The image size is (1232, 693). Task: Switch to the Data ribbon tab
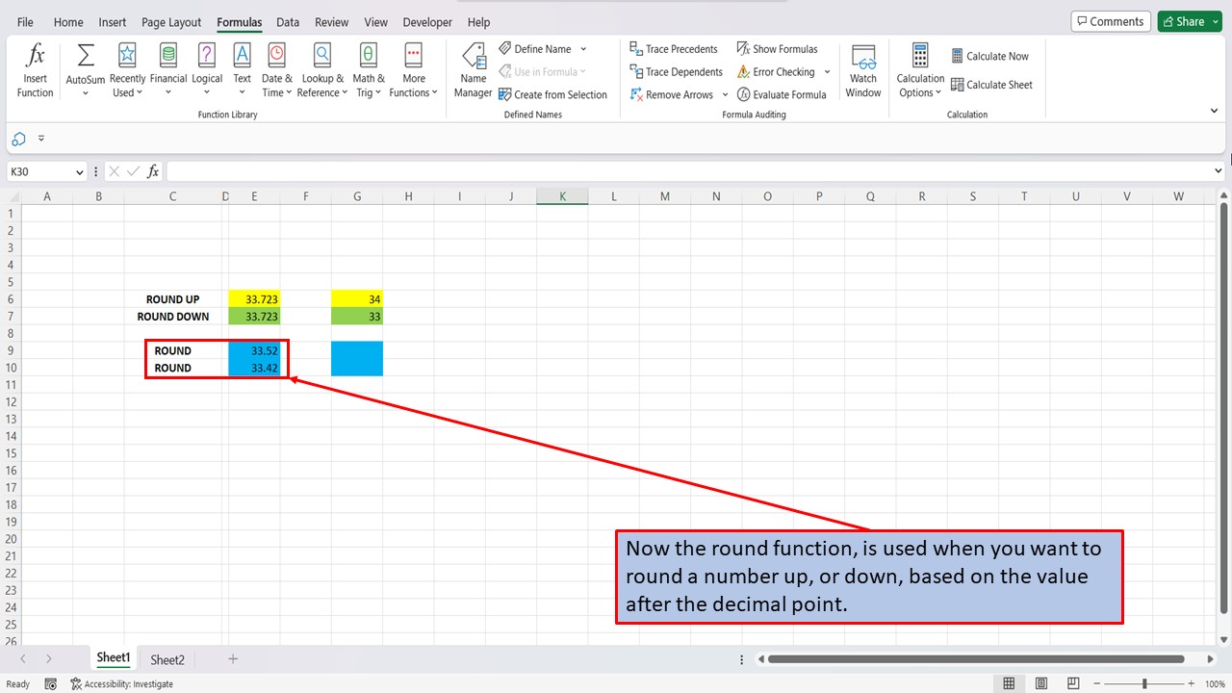[287, 21]
